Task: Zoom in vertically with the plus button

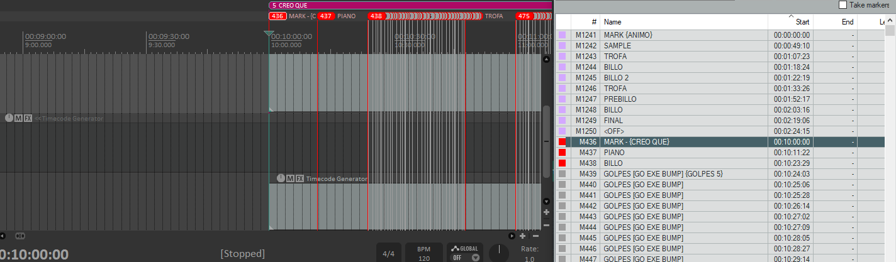Action: 546,212
